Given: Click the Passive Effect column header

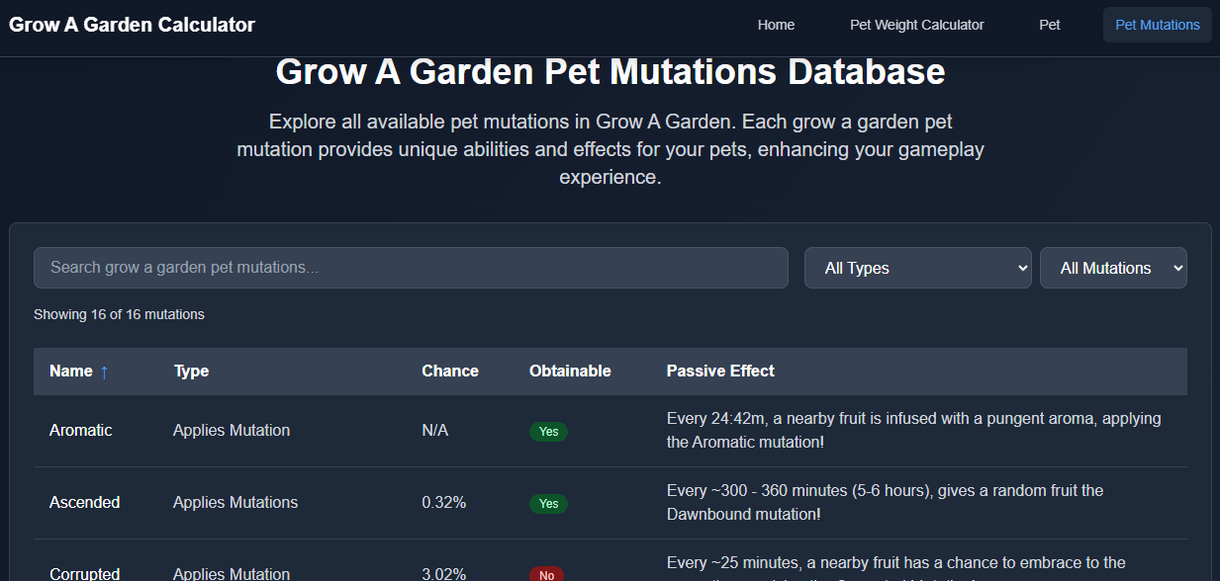Looking at the screenshot, I should coord(720,371).
